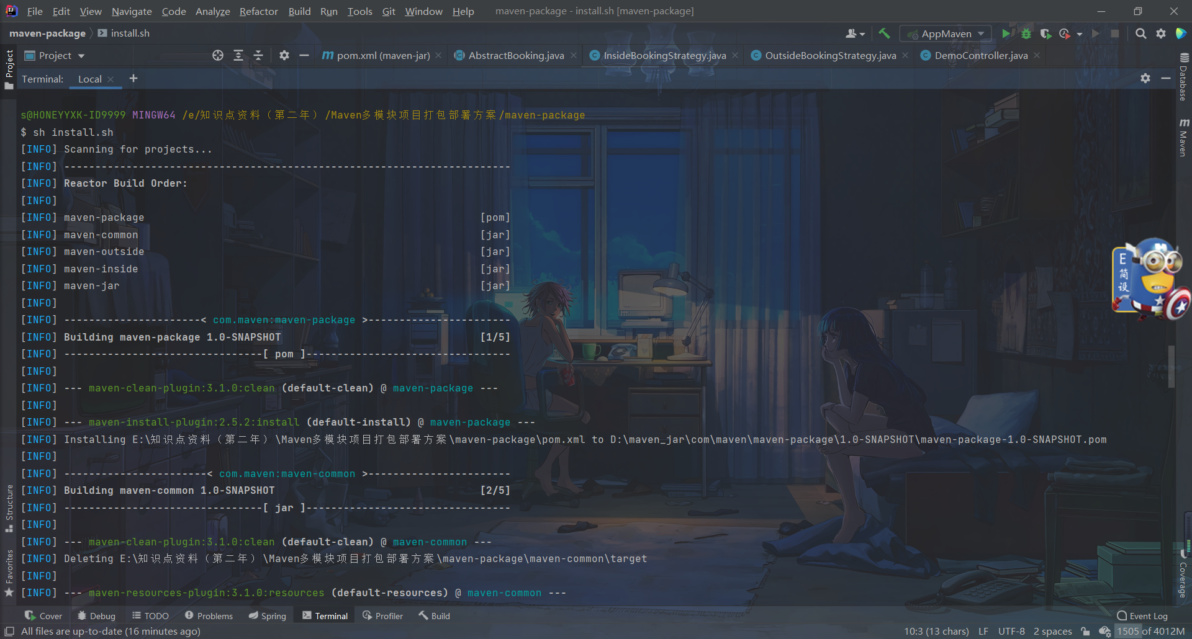Viewport: 1192px width, 639px height.
Task: Run AppMaven with Coverage
Action: pos(1045,34)
